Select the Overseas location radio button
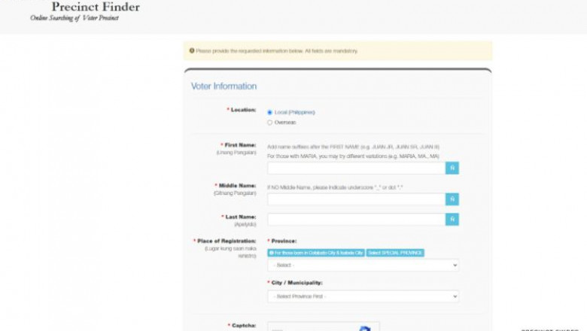 click(x=269, y=123)
